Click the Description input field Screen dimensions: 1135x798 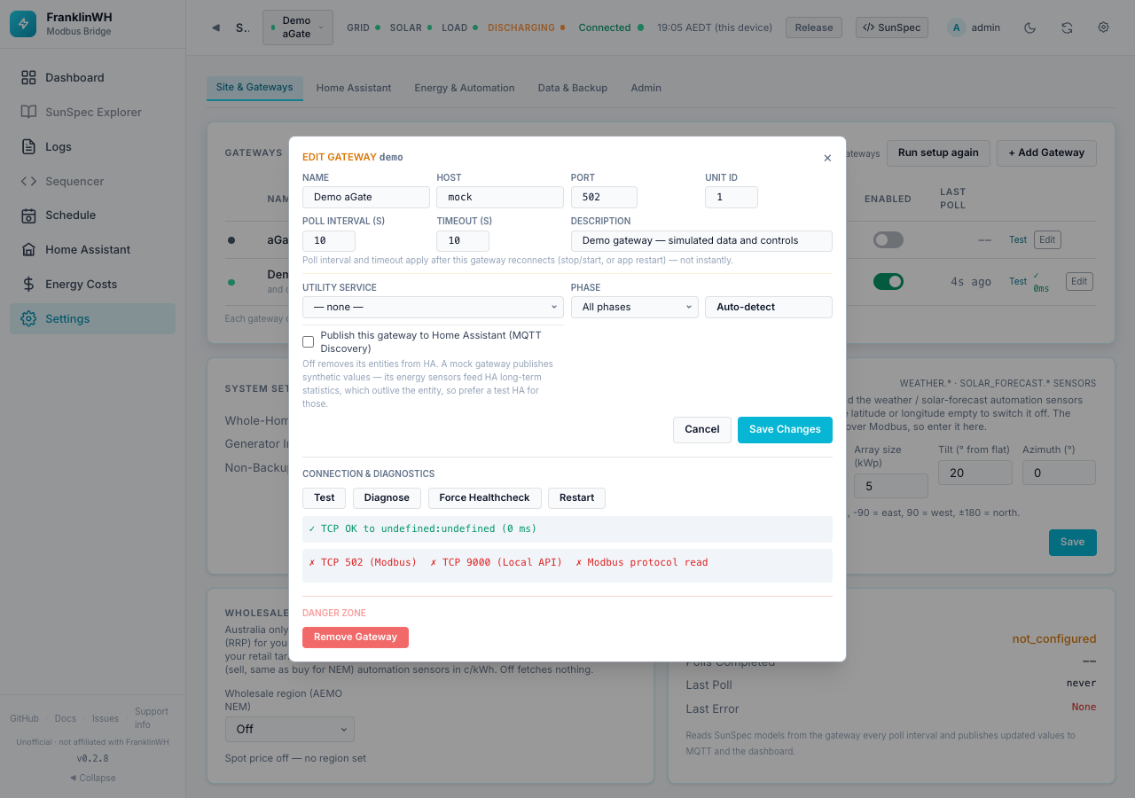coord(701,240)
